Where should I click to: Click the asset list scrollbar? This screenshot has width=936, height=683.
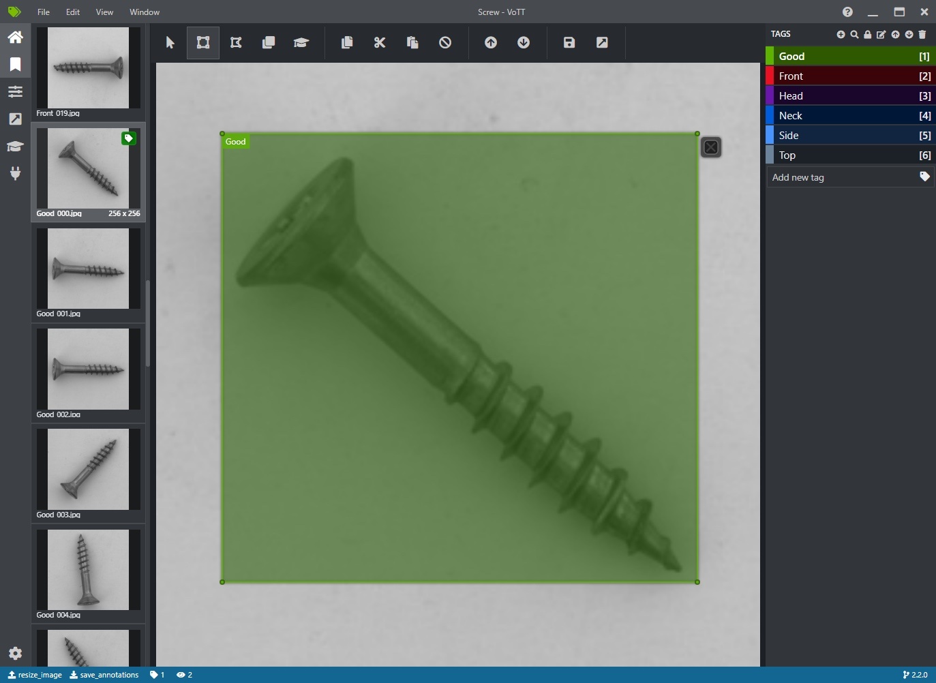click(x=147, y=323)
